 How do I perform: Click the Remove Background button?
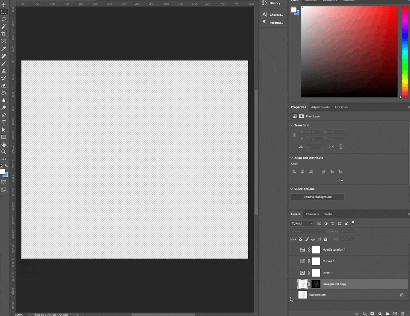tap(318, 197)
